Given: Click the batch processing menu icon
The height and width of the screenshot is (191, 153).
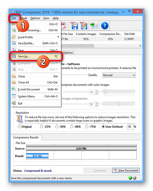Looking at the screenshot, I should (x=14, y=30).
